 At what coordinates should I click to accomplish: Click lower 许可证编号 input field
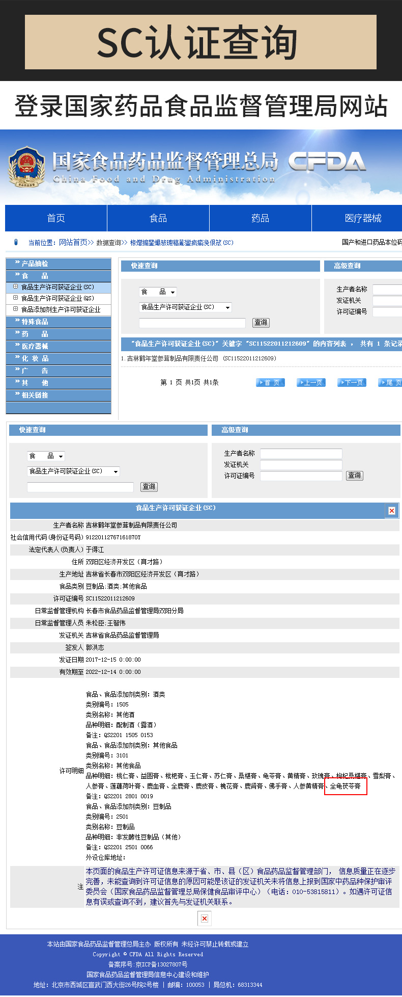[x=301, y=476]
